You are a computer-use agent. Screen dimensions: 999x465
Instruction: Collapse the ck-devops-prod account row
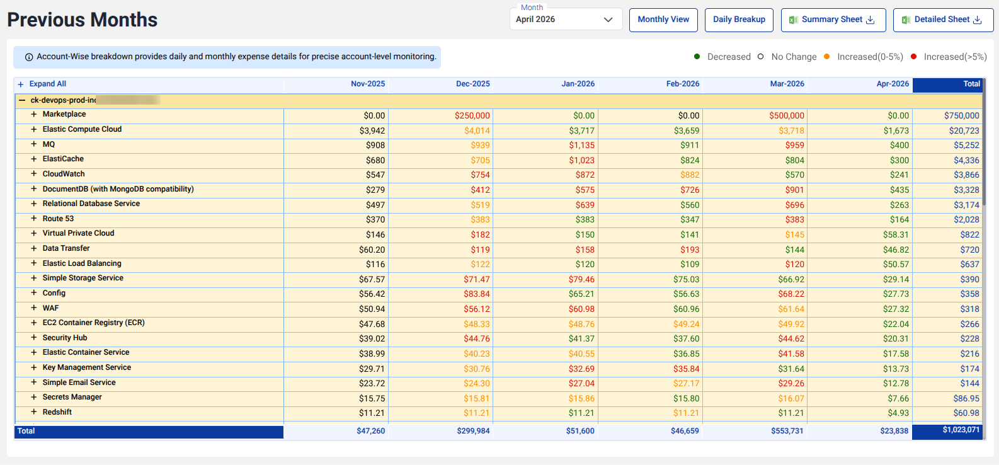tap(22, 100)
